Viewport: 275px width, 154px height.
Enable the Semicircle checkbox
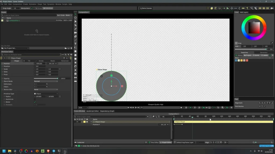coord(35,99)
